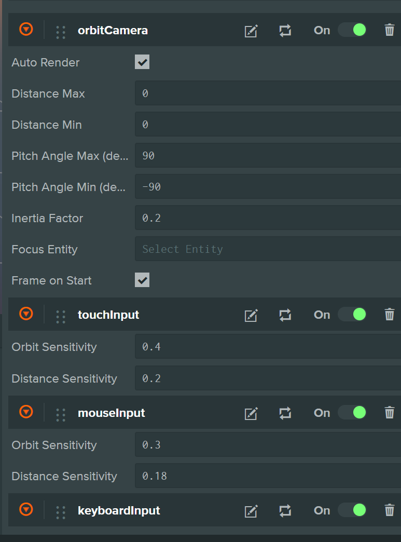Collapse the mouseInput section
This screenshot has height=542, width=401.
(26, 412)
